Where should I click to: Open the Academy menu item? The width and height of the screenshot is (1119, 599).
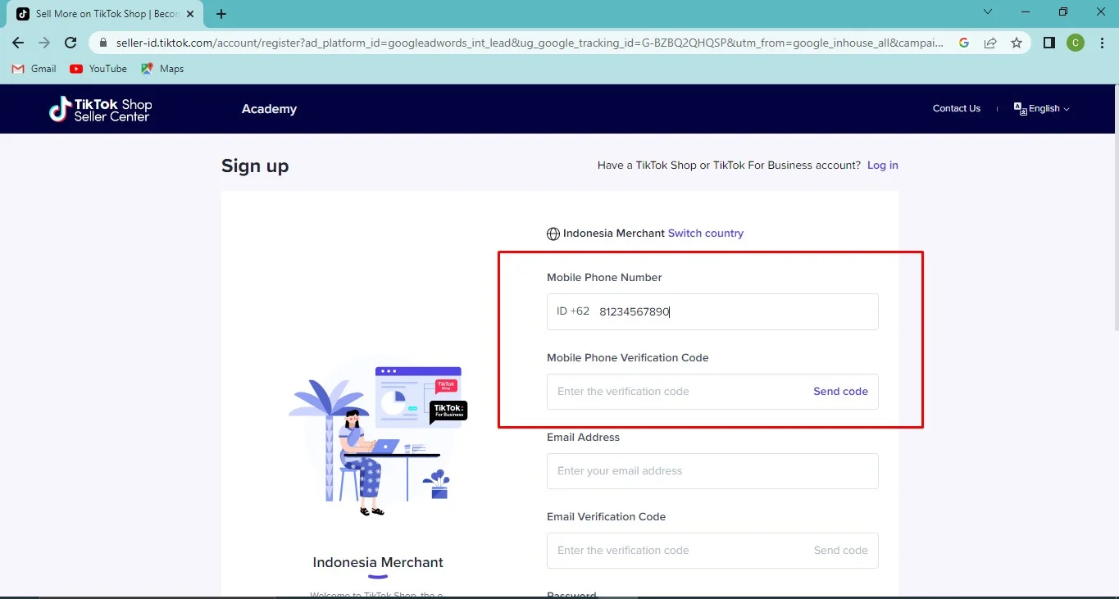click(269, 109)
